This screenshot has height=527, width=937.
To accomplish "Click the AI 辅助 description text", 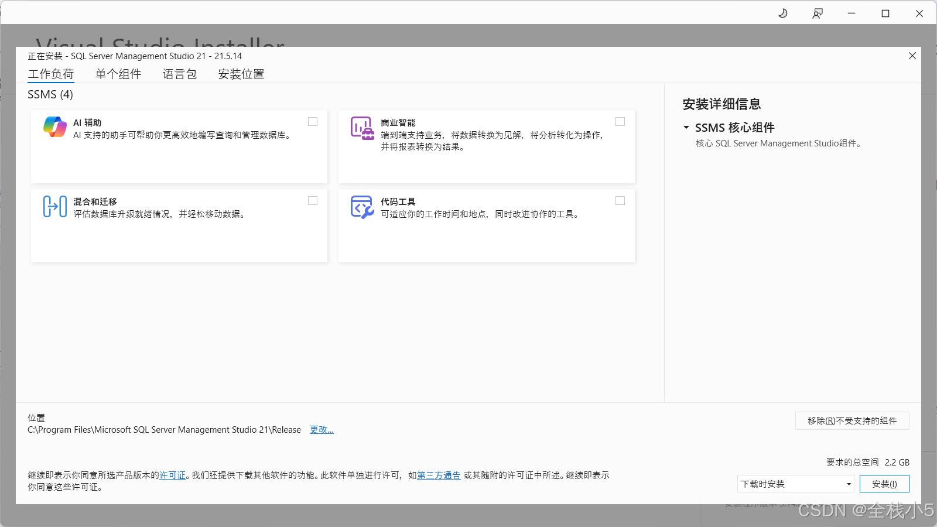I will [x=183, y=135].
